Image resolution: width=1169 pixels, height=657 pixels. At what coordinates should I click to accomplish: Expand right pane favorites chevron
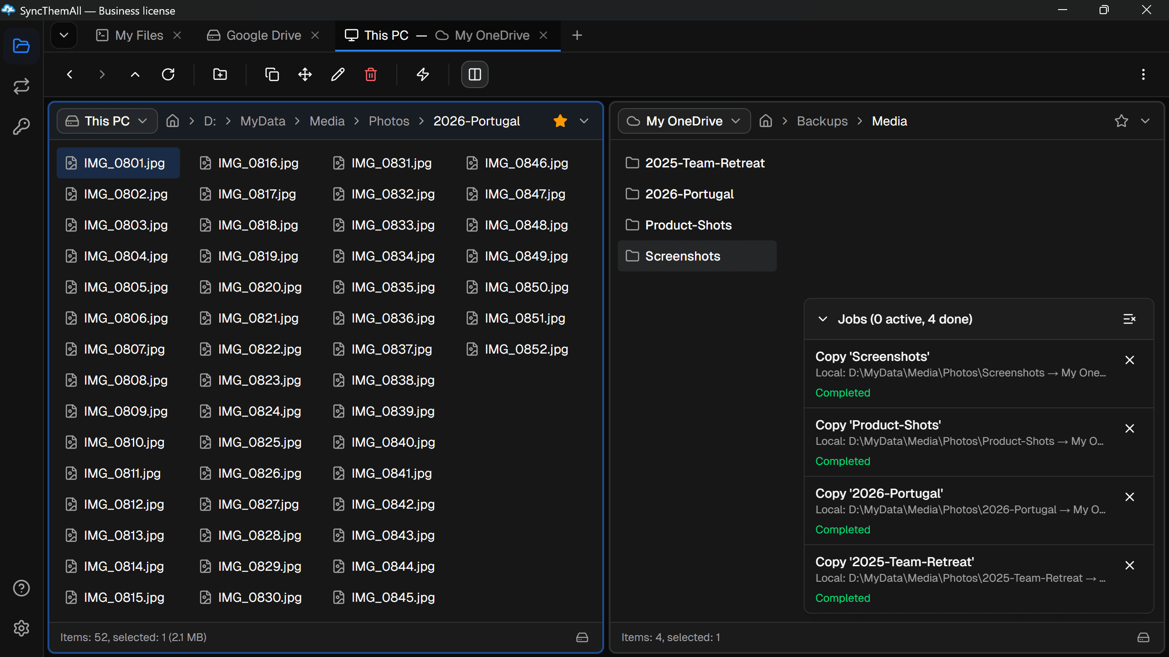pyautogui.click(x=1145, y=121)
